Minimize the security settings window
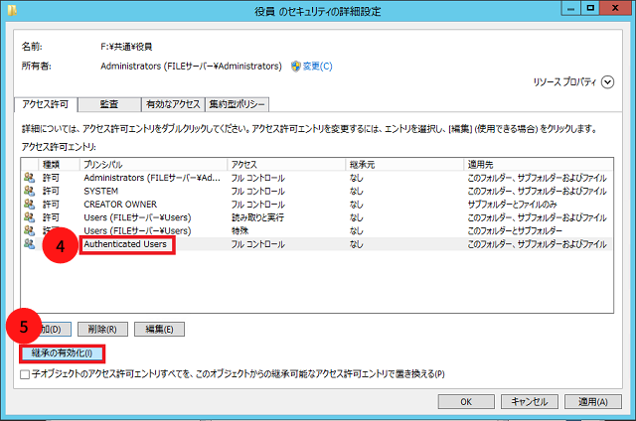 tap(570, 8)
